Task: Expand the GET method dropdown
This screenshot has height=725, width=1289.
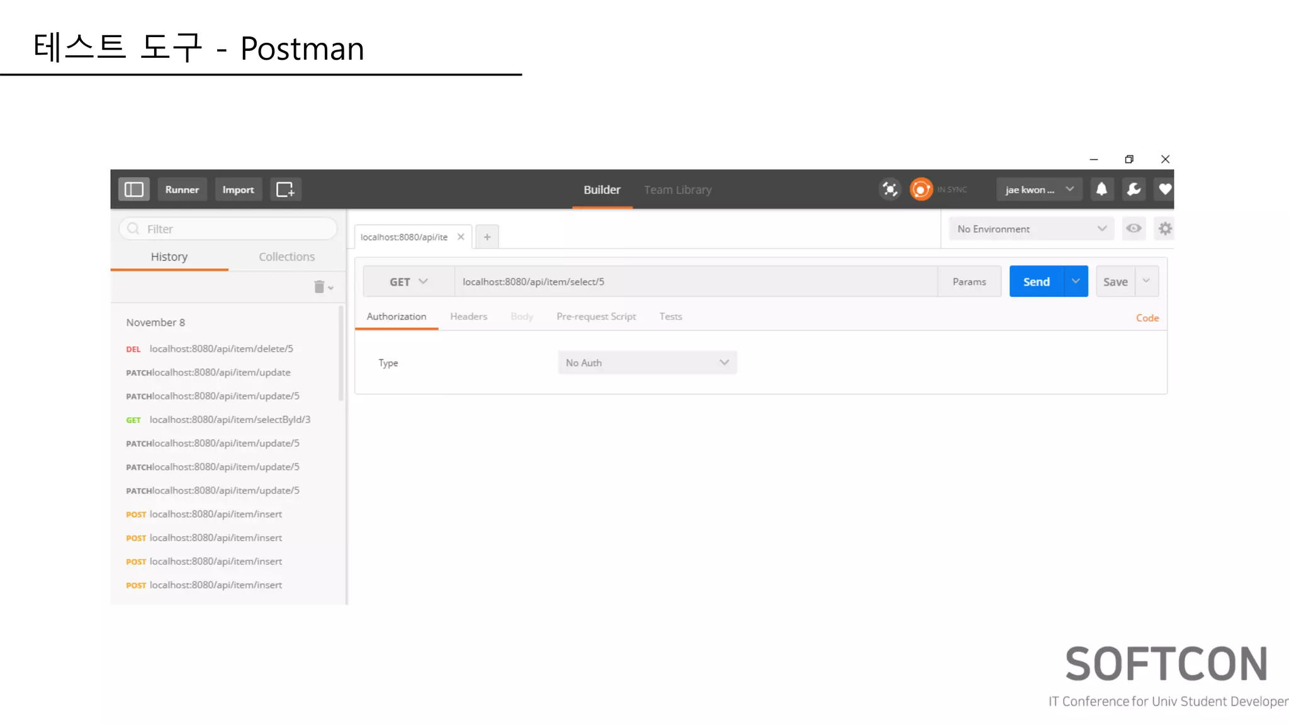Action: (x=408, y=282)
